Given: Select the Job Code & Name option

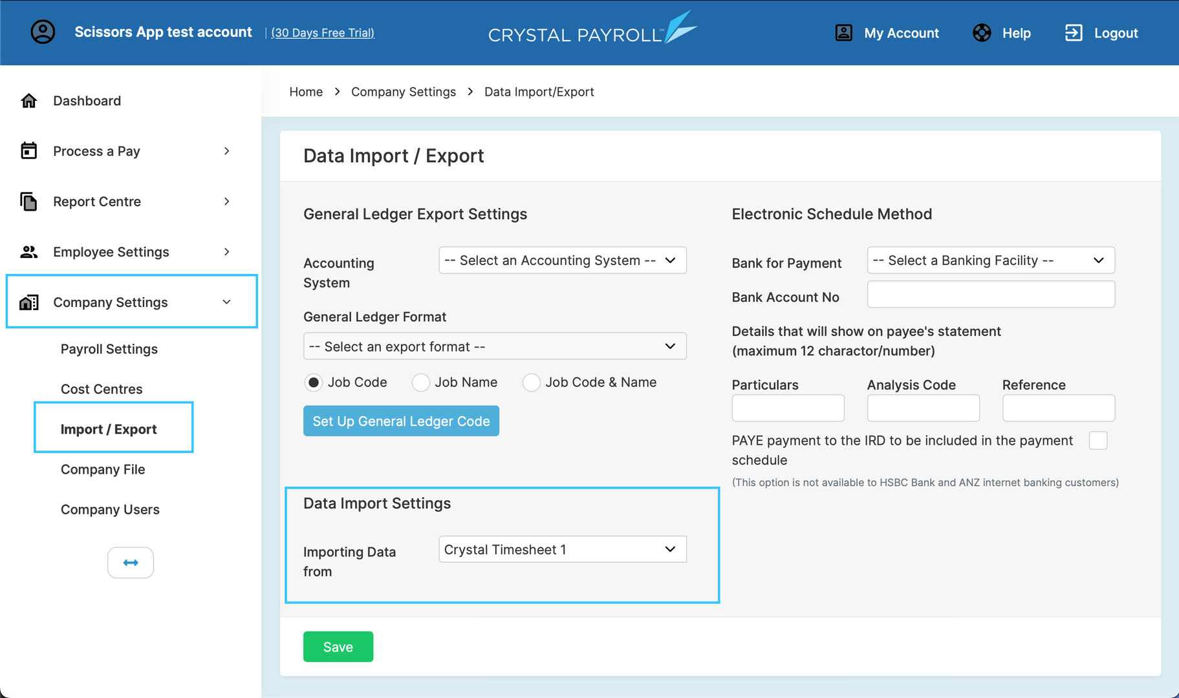Looking at the screenshot, I should click(532, 383).
